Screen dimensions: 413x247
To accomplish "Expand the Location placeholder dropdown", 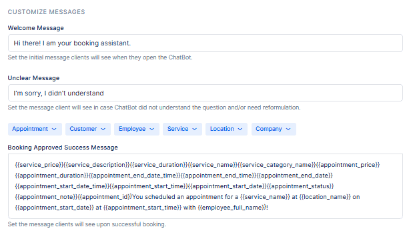I will pyautogui.click(x=226, y=129).
